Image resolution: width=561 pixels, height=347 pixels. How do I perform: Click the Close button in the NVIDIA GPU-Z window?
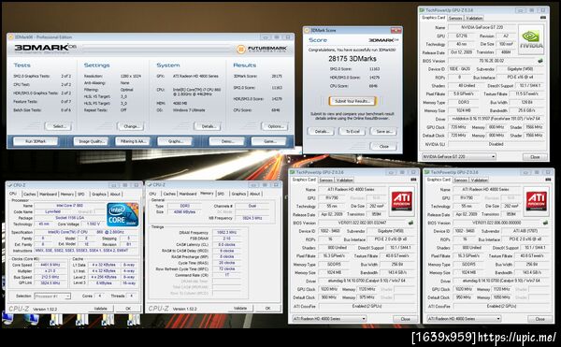pyautogui.click(x=535, y=157)
